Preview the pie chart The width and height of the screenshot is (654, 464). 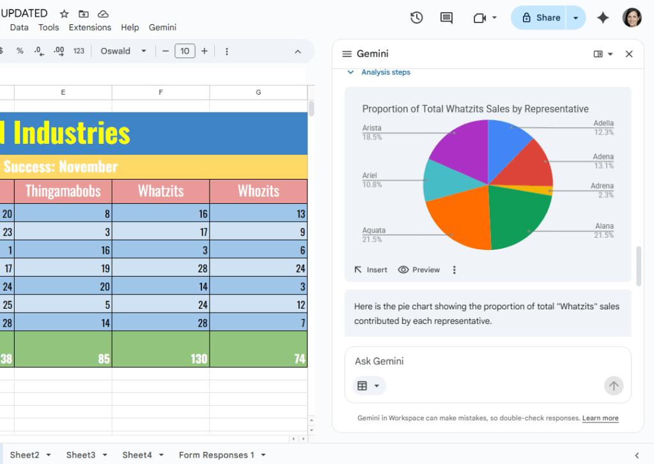pos(419,269)
